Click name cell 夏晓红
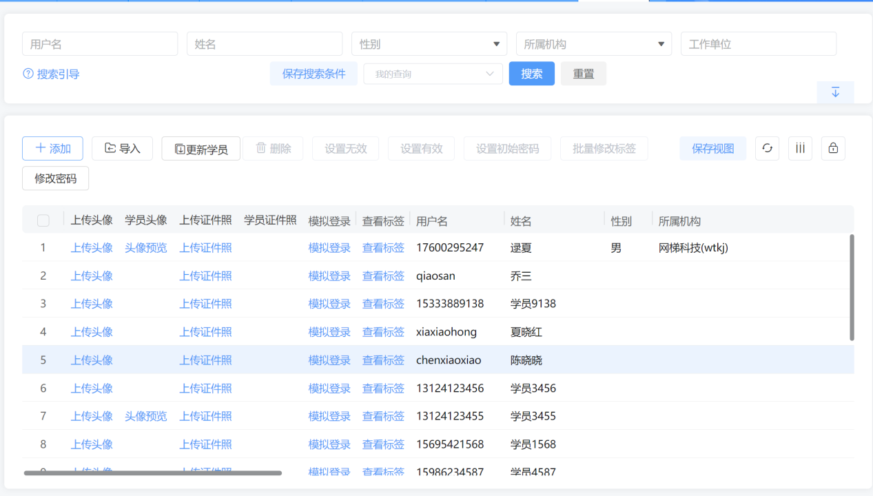 tap(526, 332)
